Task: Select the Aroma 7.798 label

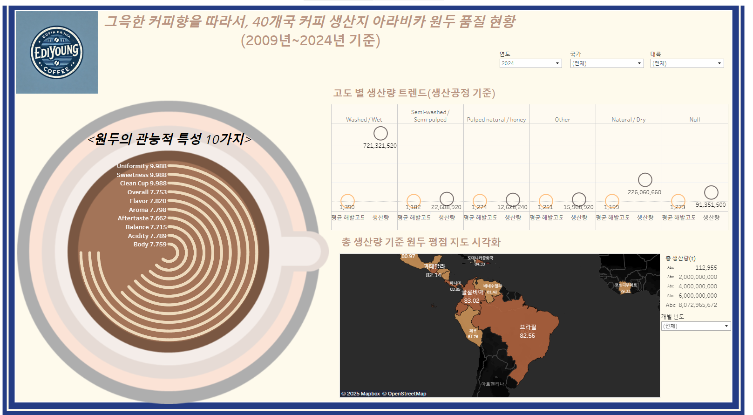Action: tap(148, 210)
